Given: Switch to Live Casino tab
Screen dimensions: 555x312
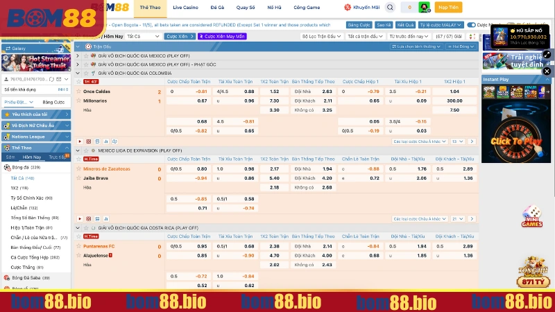Looking at the screenshot, I should 185,8.
